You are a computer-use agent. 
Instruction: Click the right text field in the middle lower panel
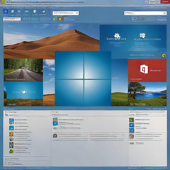point(107,137)
